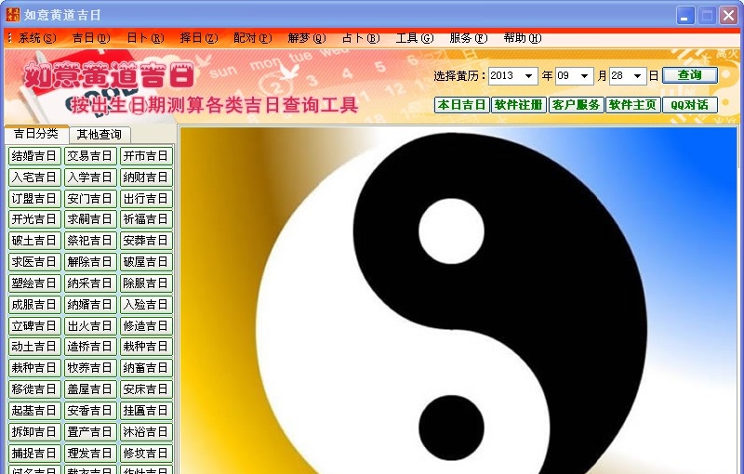
Task: Select 安葬吉日 category
Action: (x=146, y=241)
